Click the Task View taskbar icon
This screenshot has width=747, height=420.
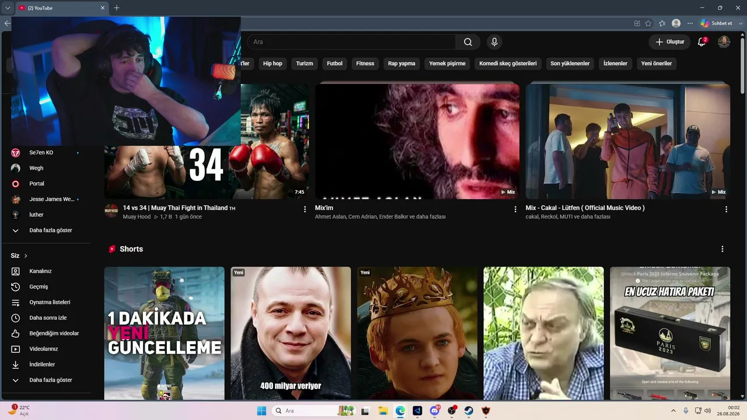coord(365,411)
